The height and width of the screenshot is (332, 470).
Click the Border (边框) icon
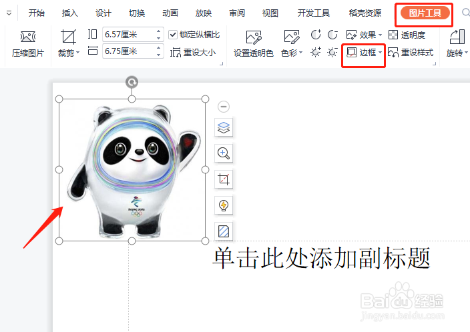[352, 53]
